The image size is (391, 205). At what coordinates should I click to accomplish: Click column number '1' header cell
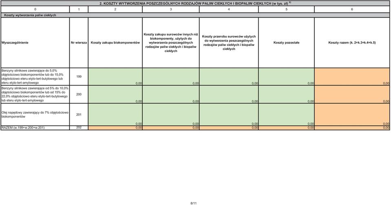point(79,9)
